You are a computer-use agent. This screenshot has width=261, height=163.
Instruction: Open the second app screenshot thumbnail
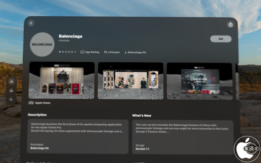point(130,80)
